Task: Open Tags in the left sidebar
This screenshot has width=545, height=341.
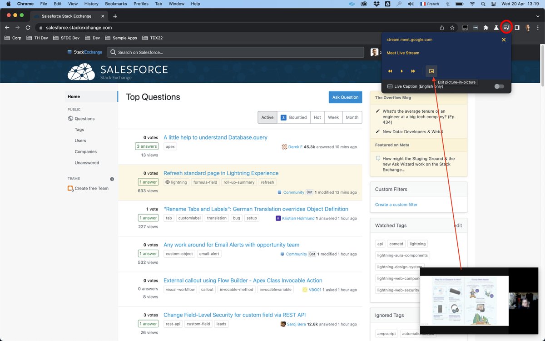Action: (79, 130)
